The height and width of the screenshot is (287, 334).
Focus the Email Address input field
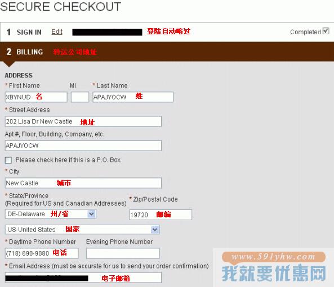point(83,277)
